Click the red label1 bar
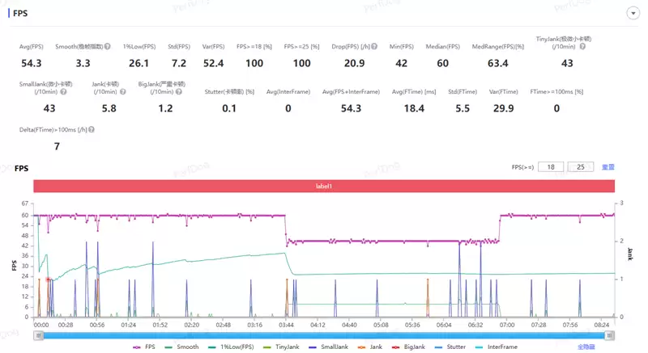The height and width of the screenshot is (353, 648). pyautogui.click(x=324, y=186)
